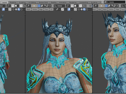126x94 pixels.
Task: Select the Tweak tool in middle viewport
Action: pos(34,6)
